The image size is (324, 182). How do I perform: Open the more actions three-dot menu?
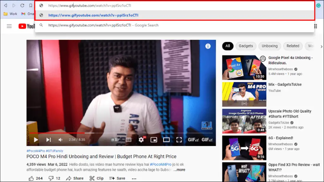pos(134,179)
